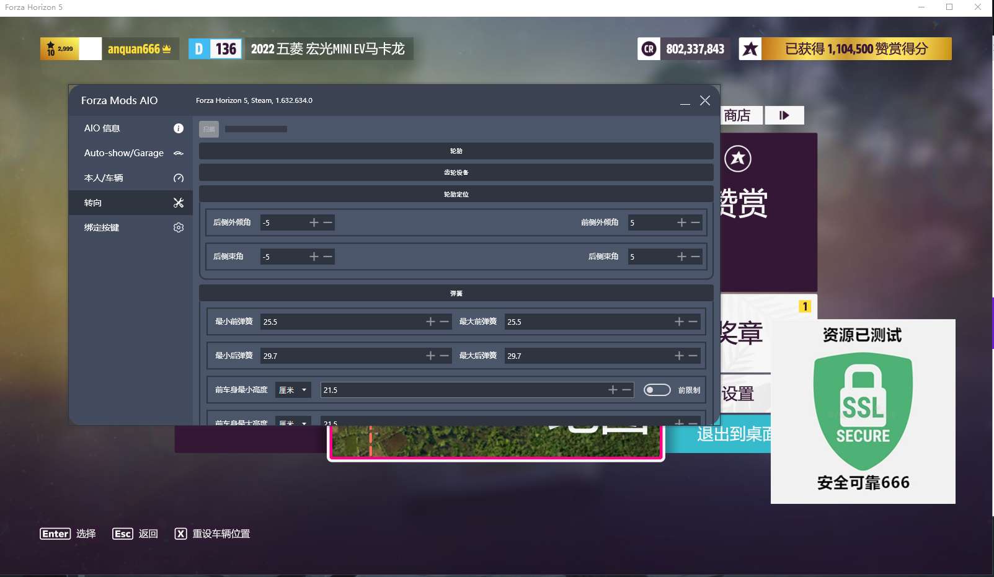The width and height of the screenshot is (994, 577).
Task: Decrease 最小前弹簧 with its minus icon
Action: pos(445,322)
